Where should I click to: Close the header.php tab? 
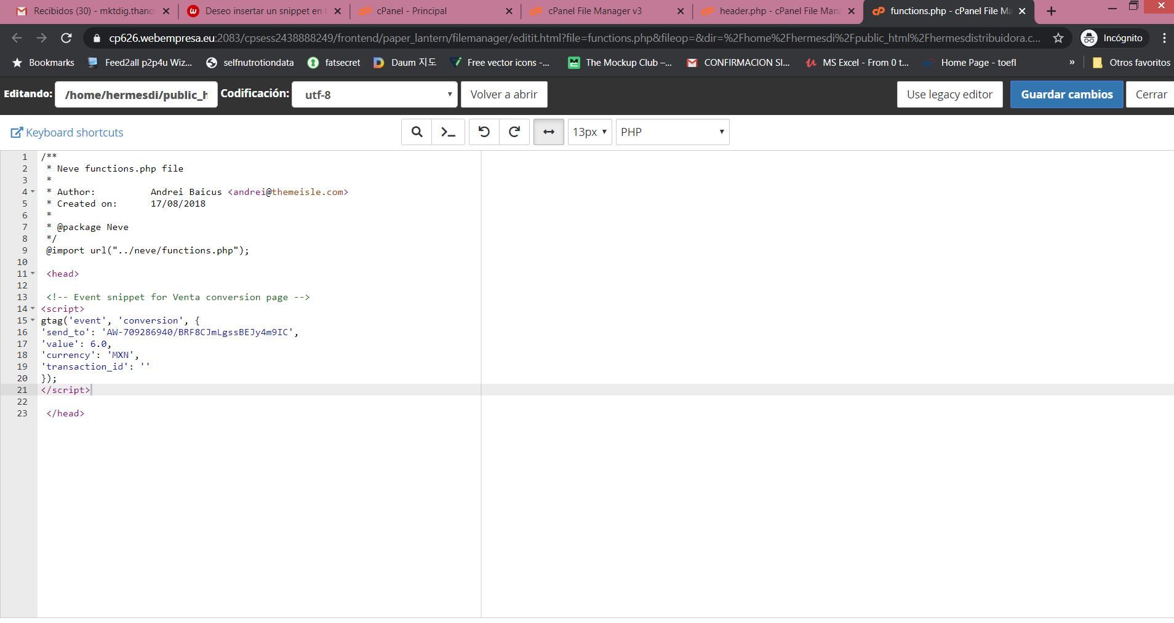[x=852, y=11]
